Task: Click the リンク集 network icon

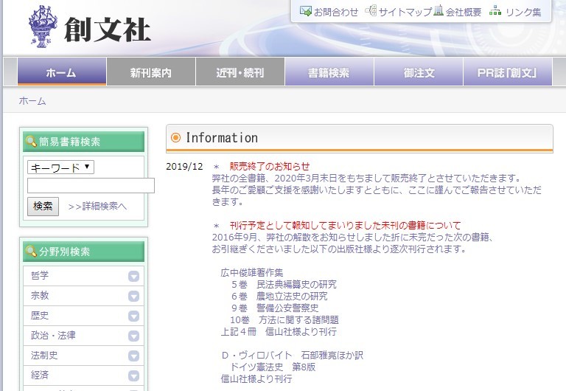Action: tap(495, 11)
